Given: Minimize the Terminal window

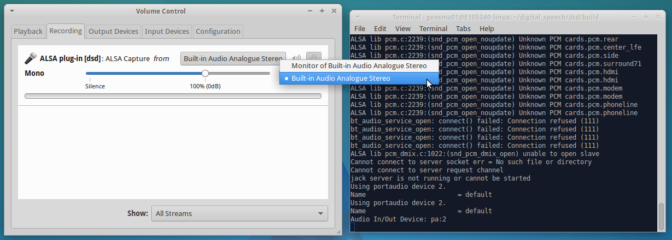Looking at the screenshot, I should 634,17.
